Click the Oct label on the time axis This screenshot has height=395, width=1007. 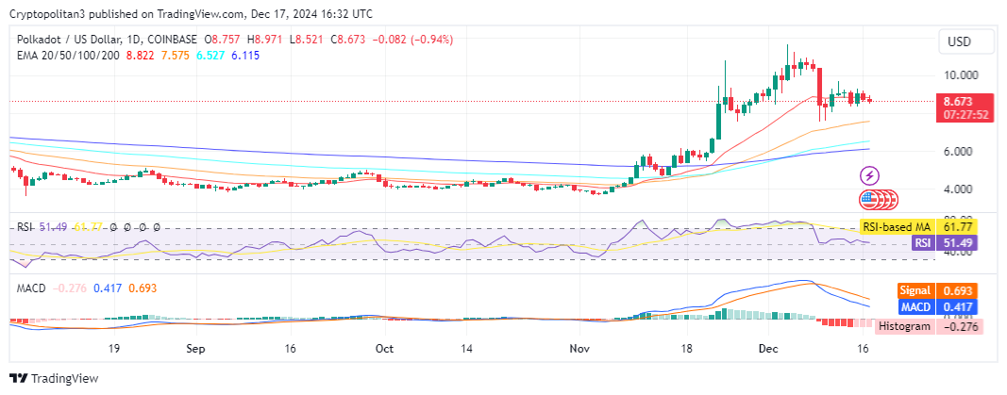[x=384, y=349]
